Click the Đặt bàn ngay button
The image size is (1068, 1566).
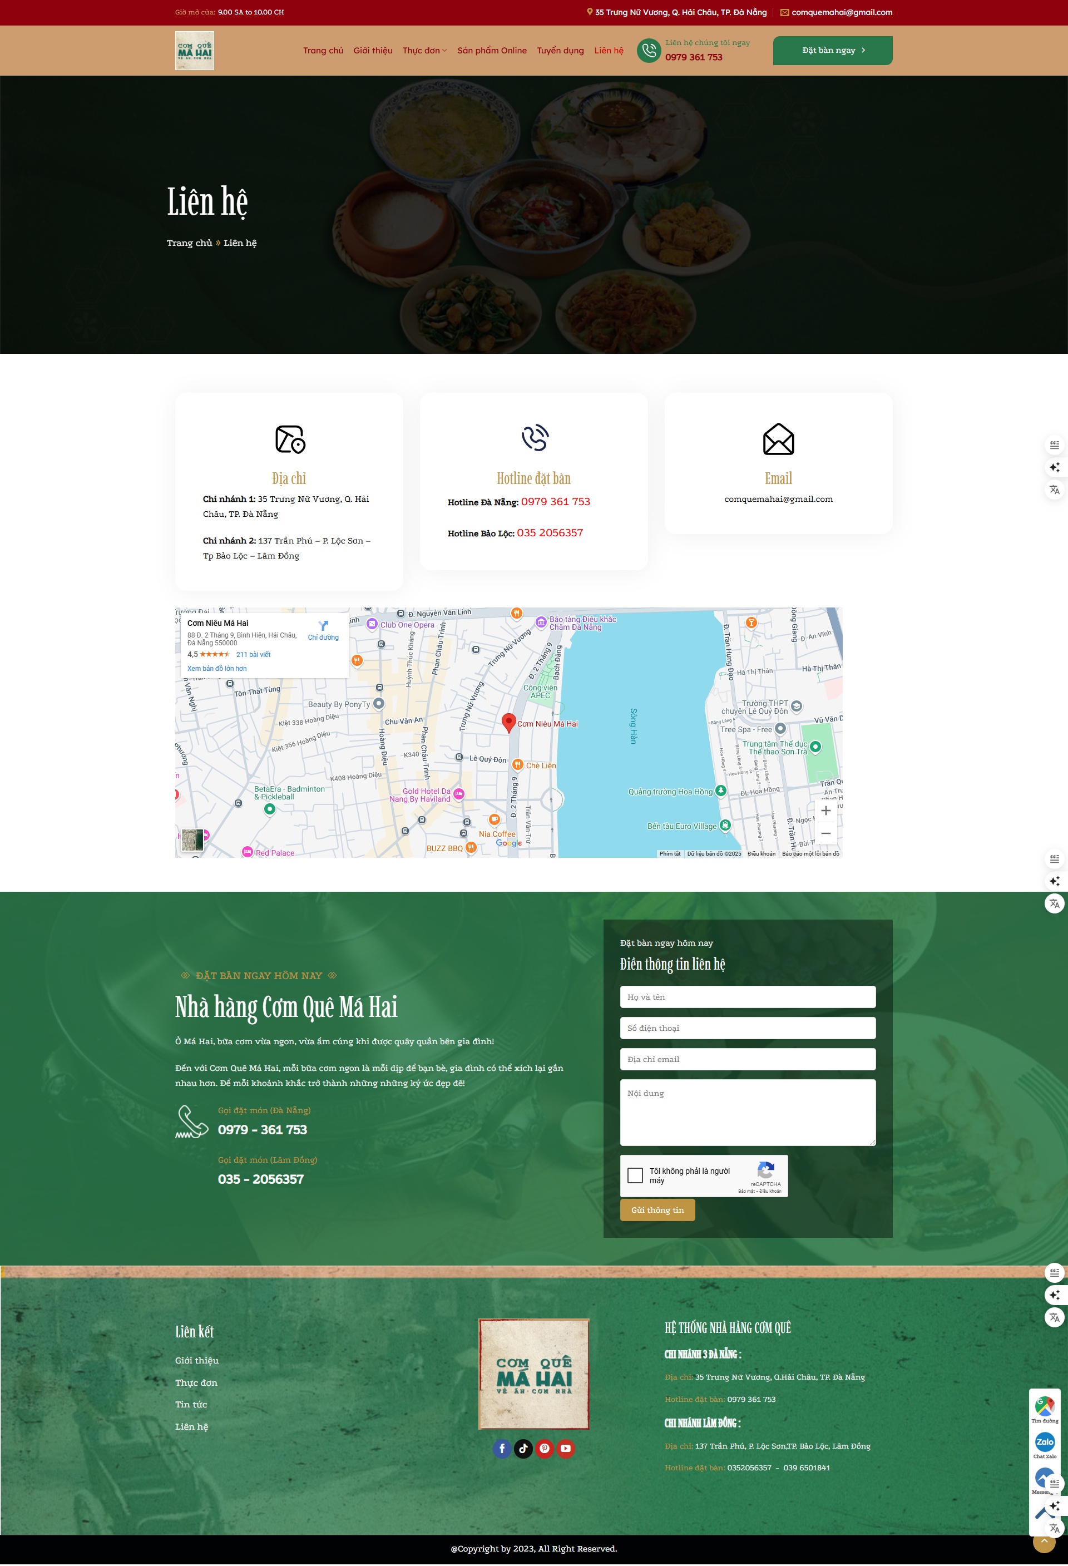click(x=832, y=51)
